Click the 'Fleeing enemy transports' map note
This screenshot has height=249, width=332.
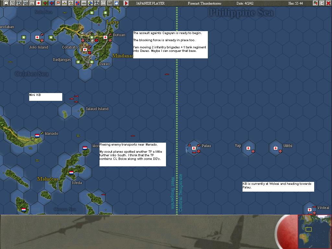point(133,155)
